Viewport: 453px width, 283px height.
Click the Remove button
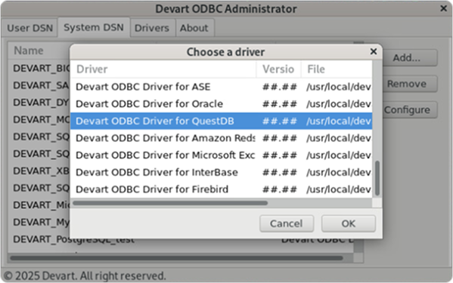point(410,84)
